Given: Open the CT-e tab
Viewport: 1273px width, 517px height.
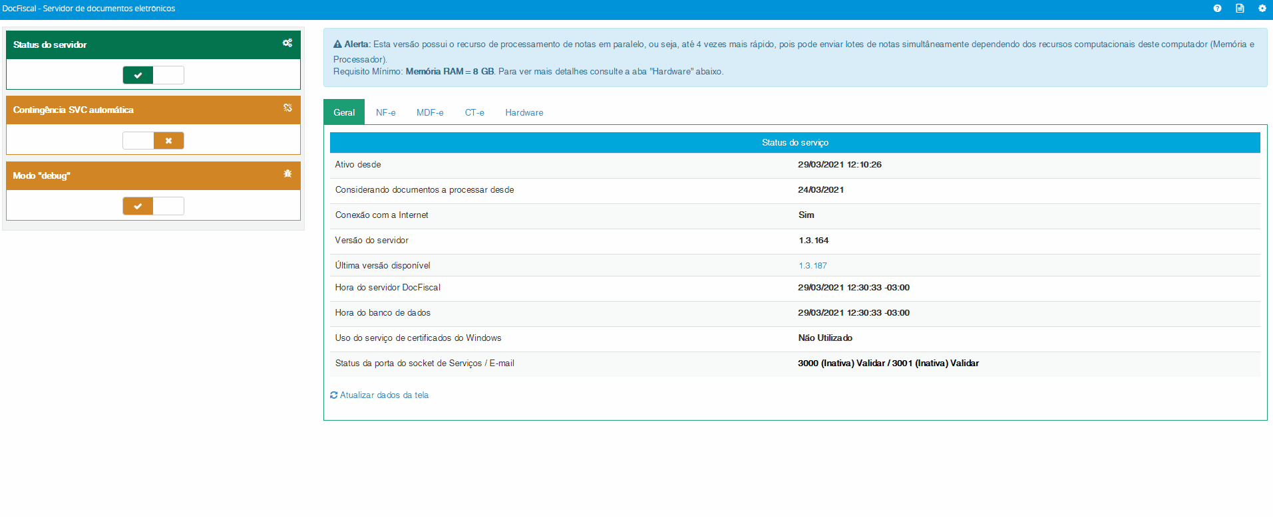Looking at the screenshot, I should tap(474, 112).
